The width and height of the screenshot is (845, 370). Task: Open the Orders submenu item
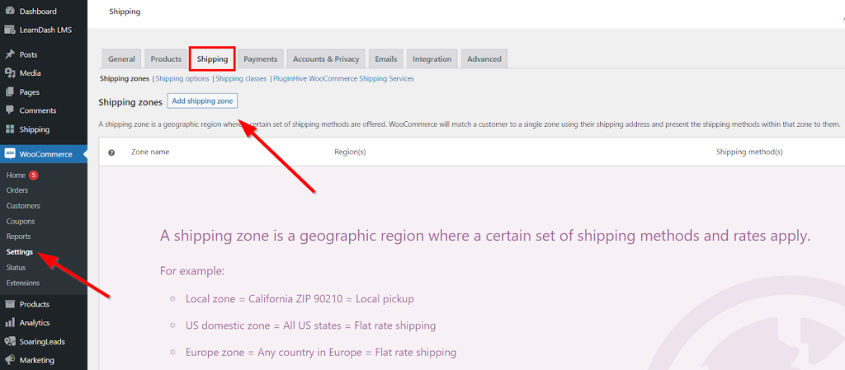[17, 190]
